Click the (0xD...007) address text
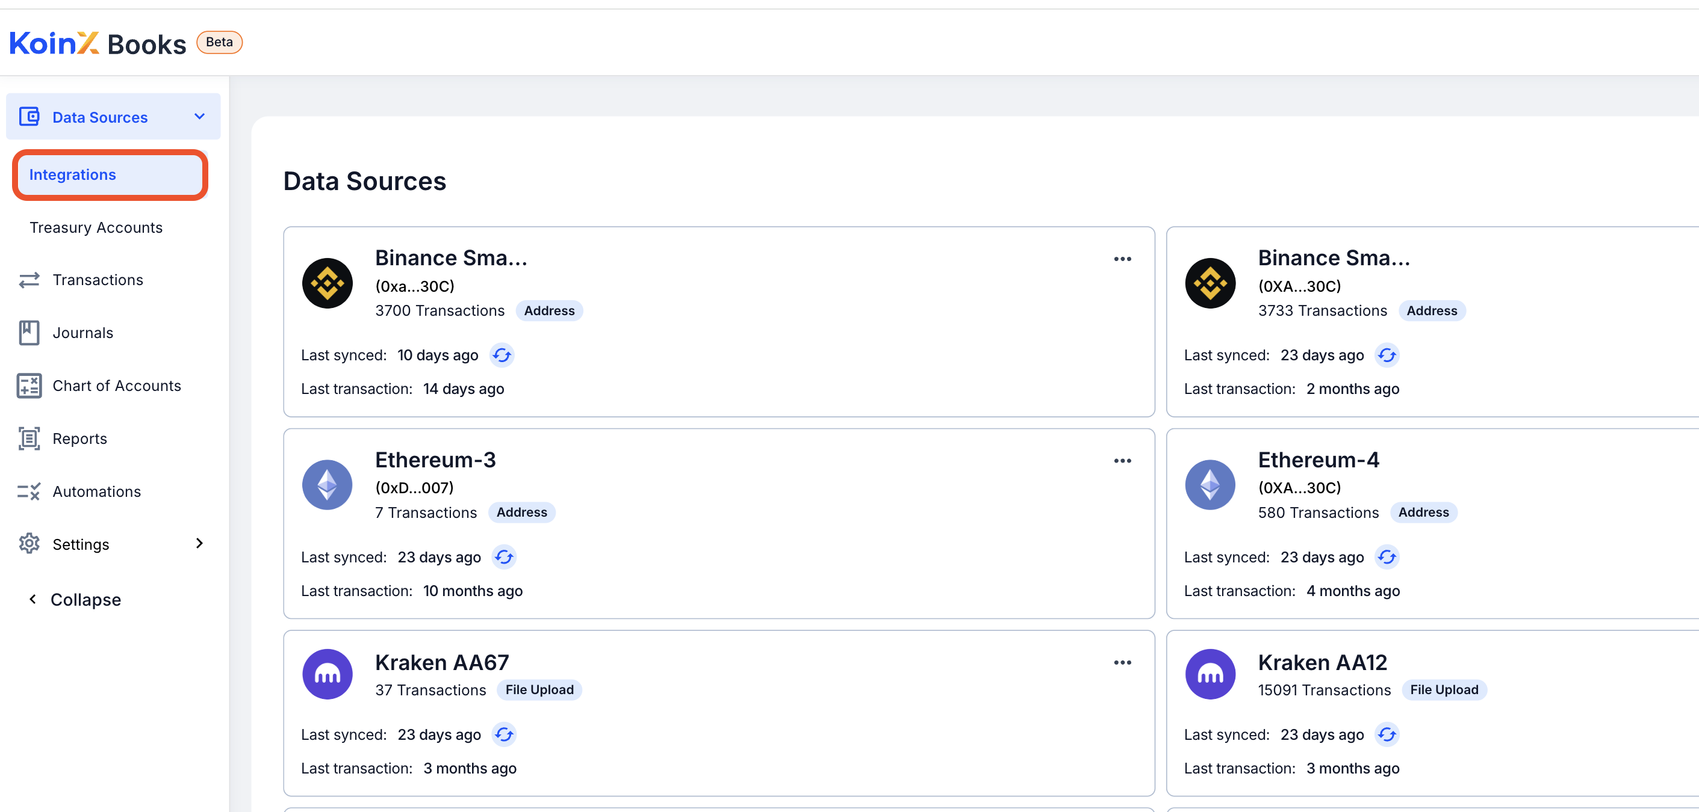The width and height of the screenshot is (1699, 812). 414,488
